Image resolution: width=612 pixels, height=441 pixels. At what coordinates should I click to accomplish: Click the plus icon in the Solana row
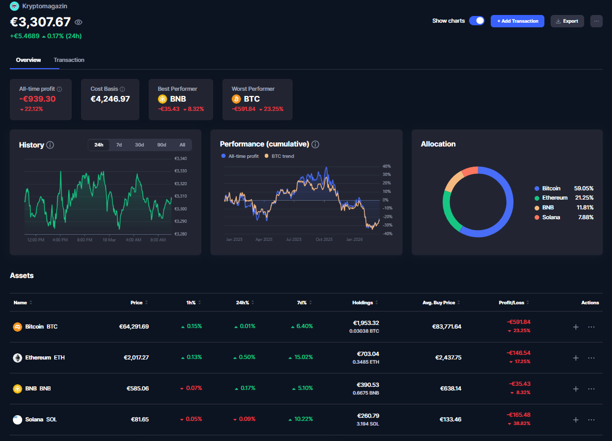(x=576, y=420)
